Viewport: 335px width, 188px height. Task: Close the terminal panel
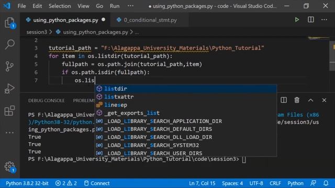pos(324,100)
